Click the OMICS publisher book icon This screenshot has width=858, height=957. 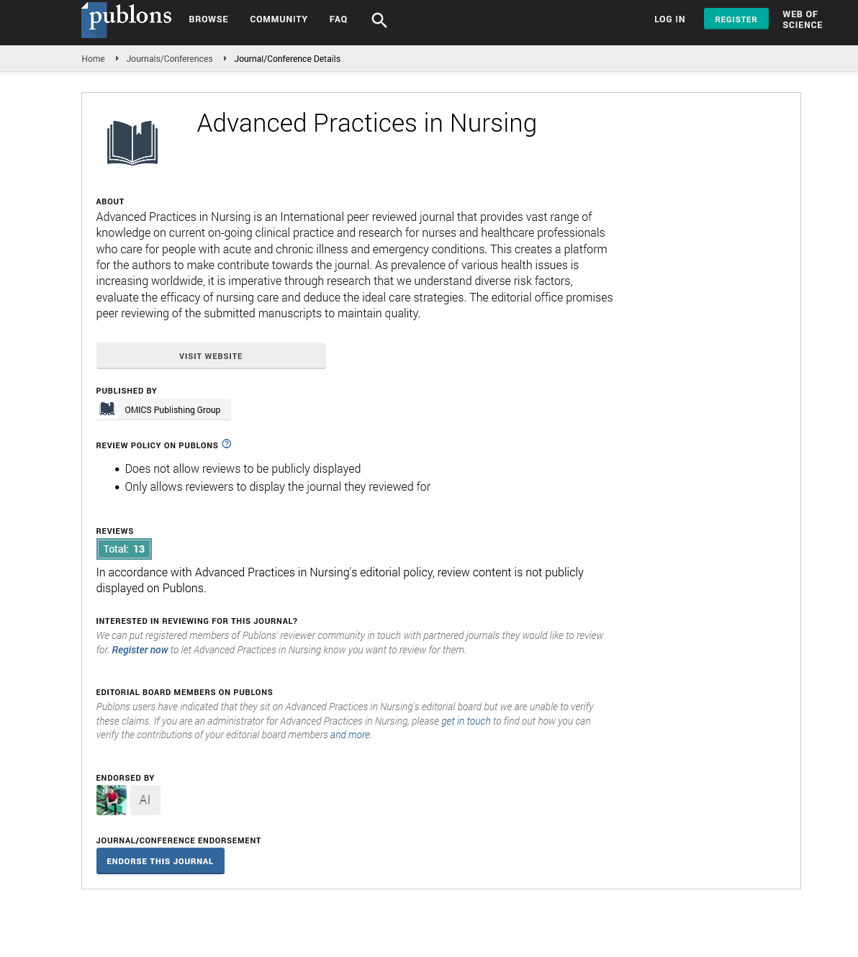tap(107, 409)
